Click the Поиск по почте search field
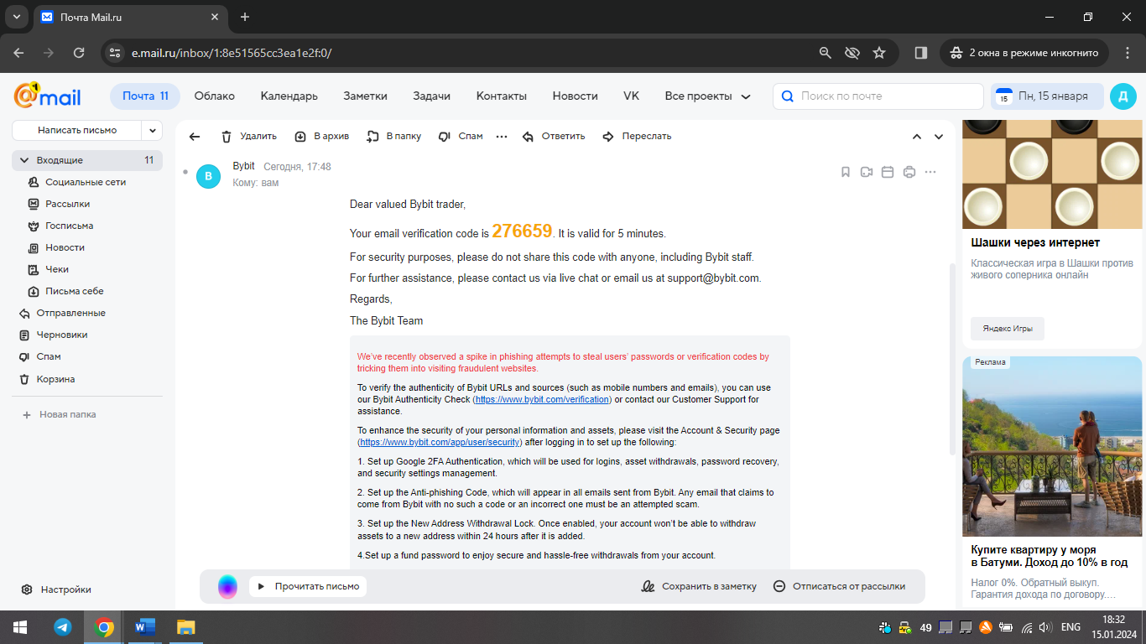Screen dimensions: 1146x644 pyautogui.click(x=878, y=96)
